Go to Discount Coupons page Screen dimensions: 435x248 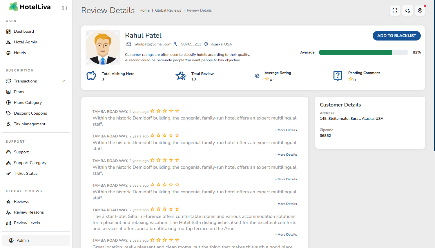click(30, 113)
